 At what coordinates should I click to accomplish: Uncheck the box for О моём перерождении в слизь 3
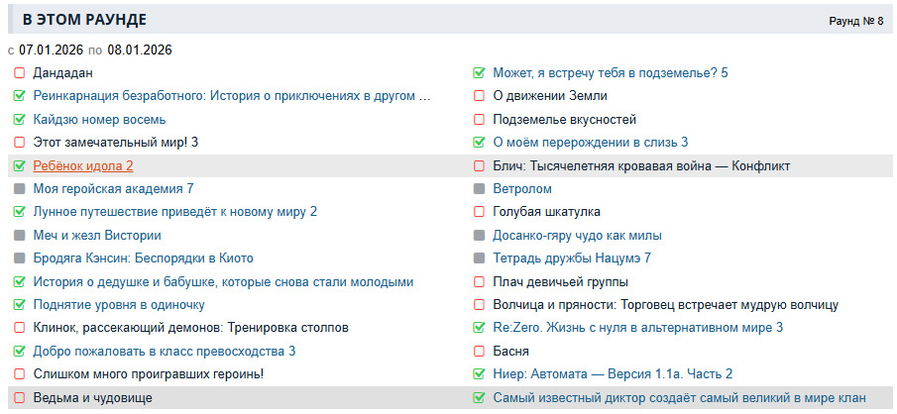480,143
